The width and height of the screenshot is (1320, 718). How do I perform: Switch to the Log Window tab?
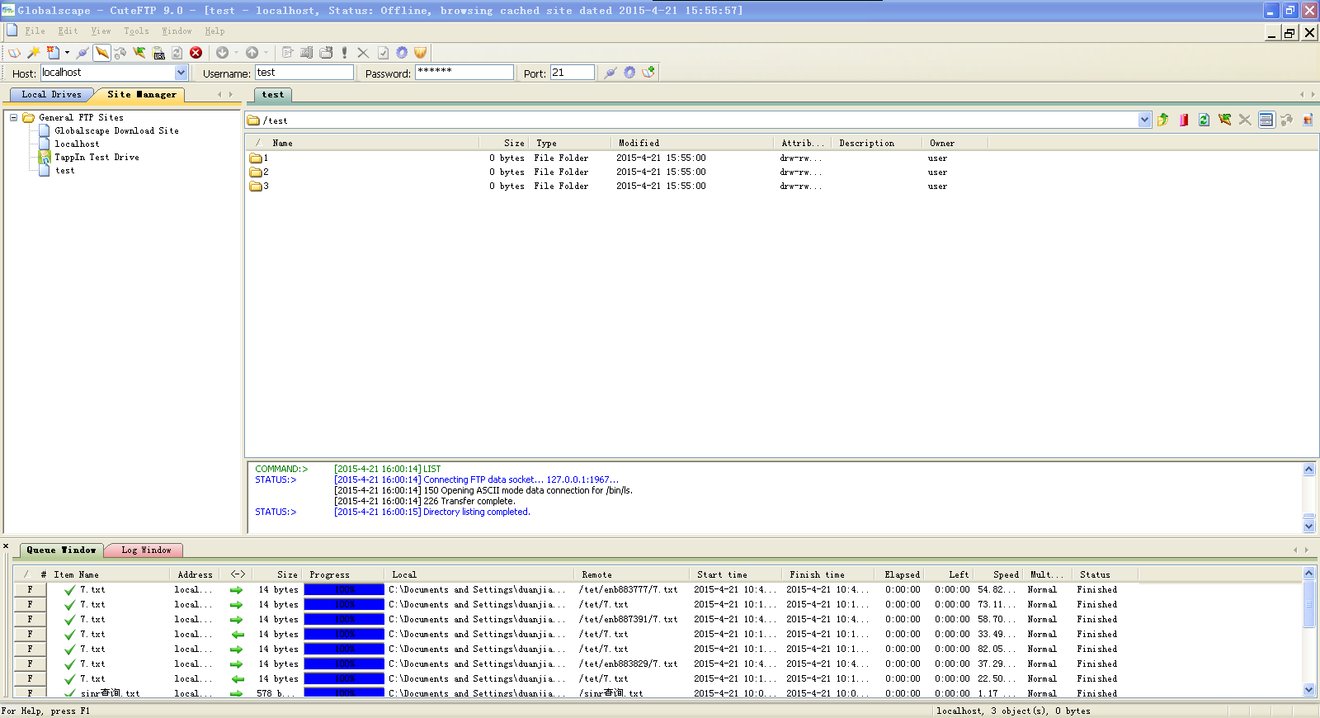point(146,550)
